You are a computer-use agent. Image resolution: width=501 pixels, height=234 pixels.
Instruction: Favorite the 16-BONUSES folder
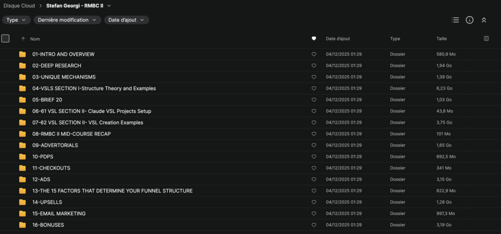click(314, 225)
